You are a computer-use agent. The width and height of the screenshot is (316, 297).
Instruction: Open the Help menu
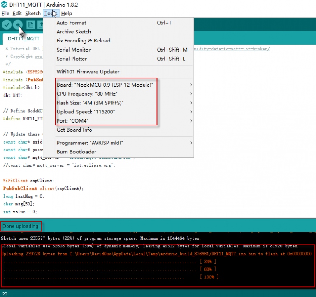click(66, 13)
